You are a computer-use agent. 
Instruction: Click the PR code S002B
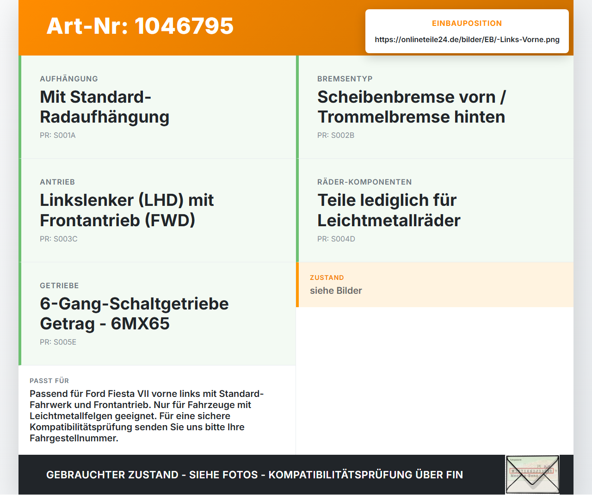[336, 136]
